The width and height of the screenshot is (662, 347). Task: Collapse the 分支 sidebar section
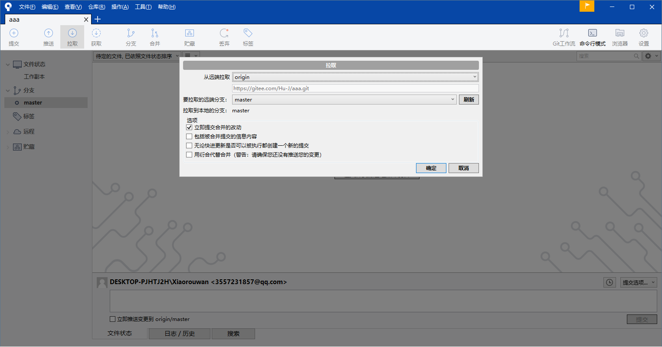[8, 91]
